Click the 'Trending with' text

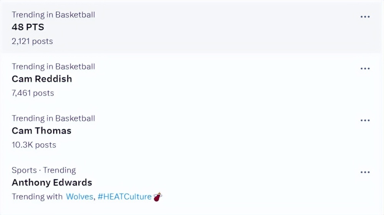tap(37, 197)
